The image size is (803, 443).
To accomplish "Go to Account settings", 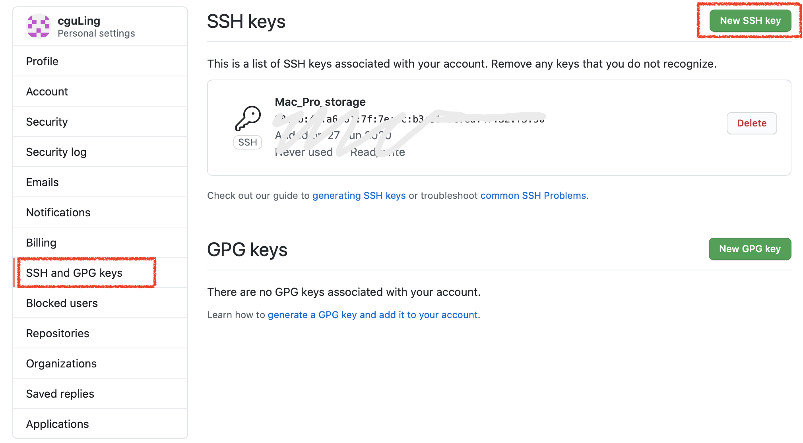I will click(100, 91).
